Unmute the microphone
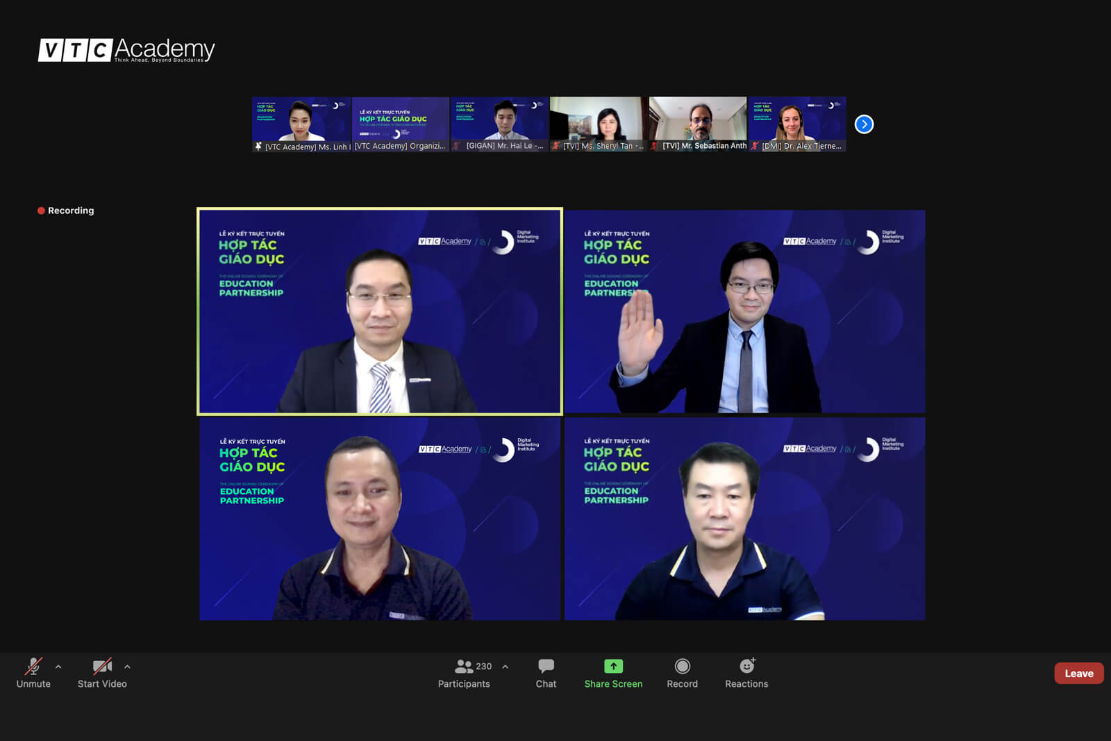 tap(33, 667)
